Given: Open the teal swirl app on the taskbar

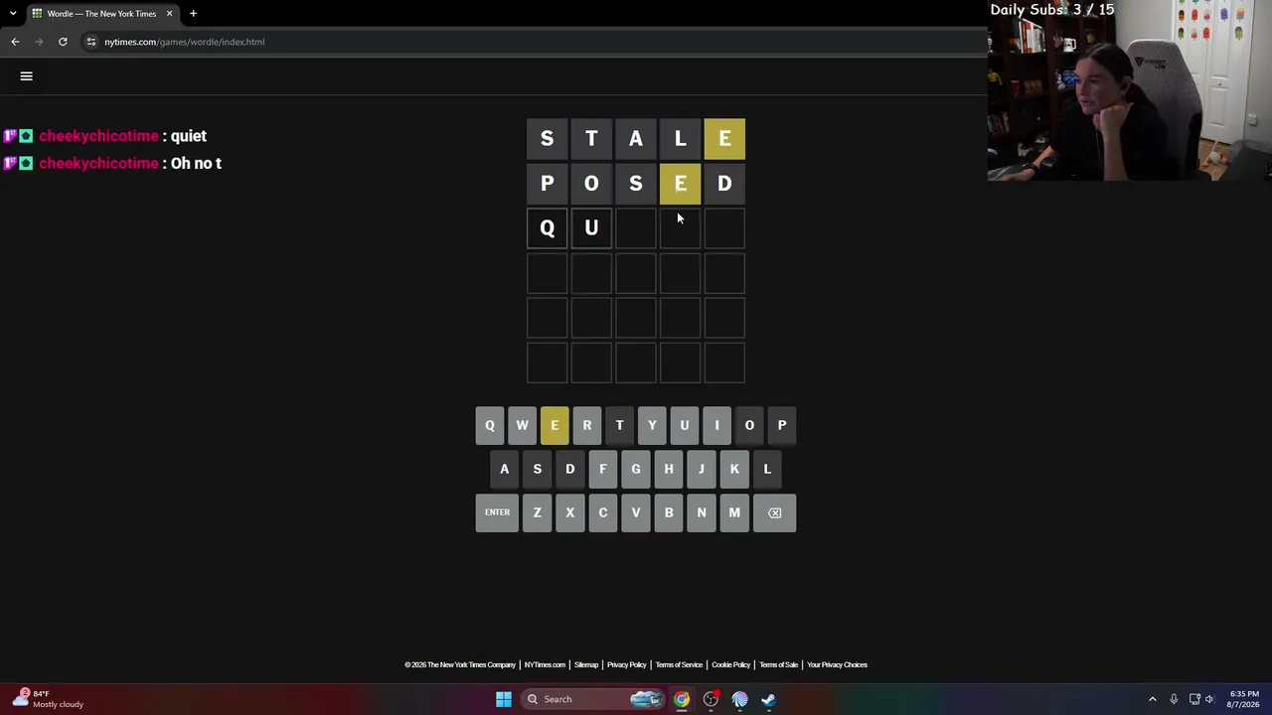Looking at the screenshot, I should tap(739, 699).
